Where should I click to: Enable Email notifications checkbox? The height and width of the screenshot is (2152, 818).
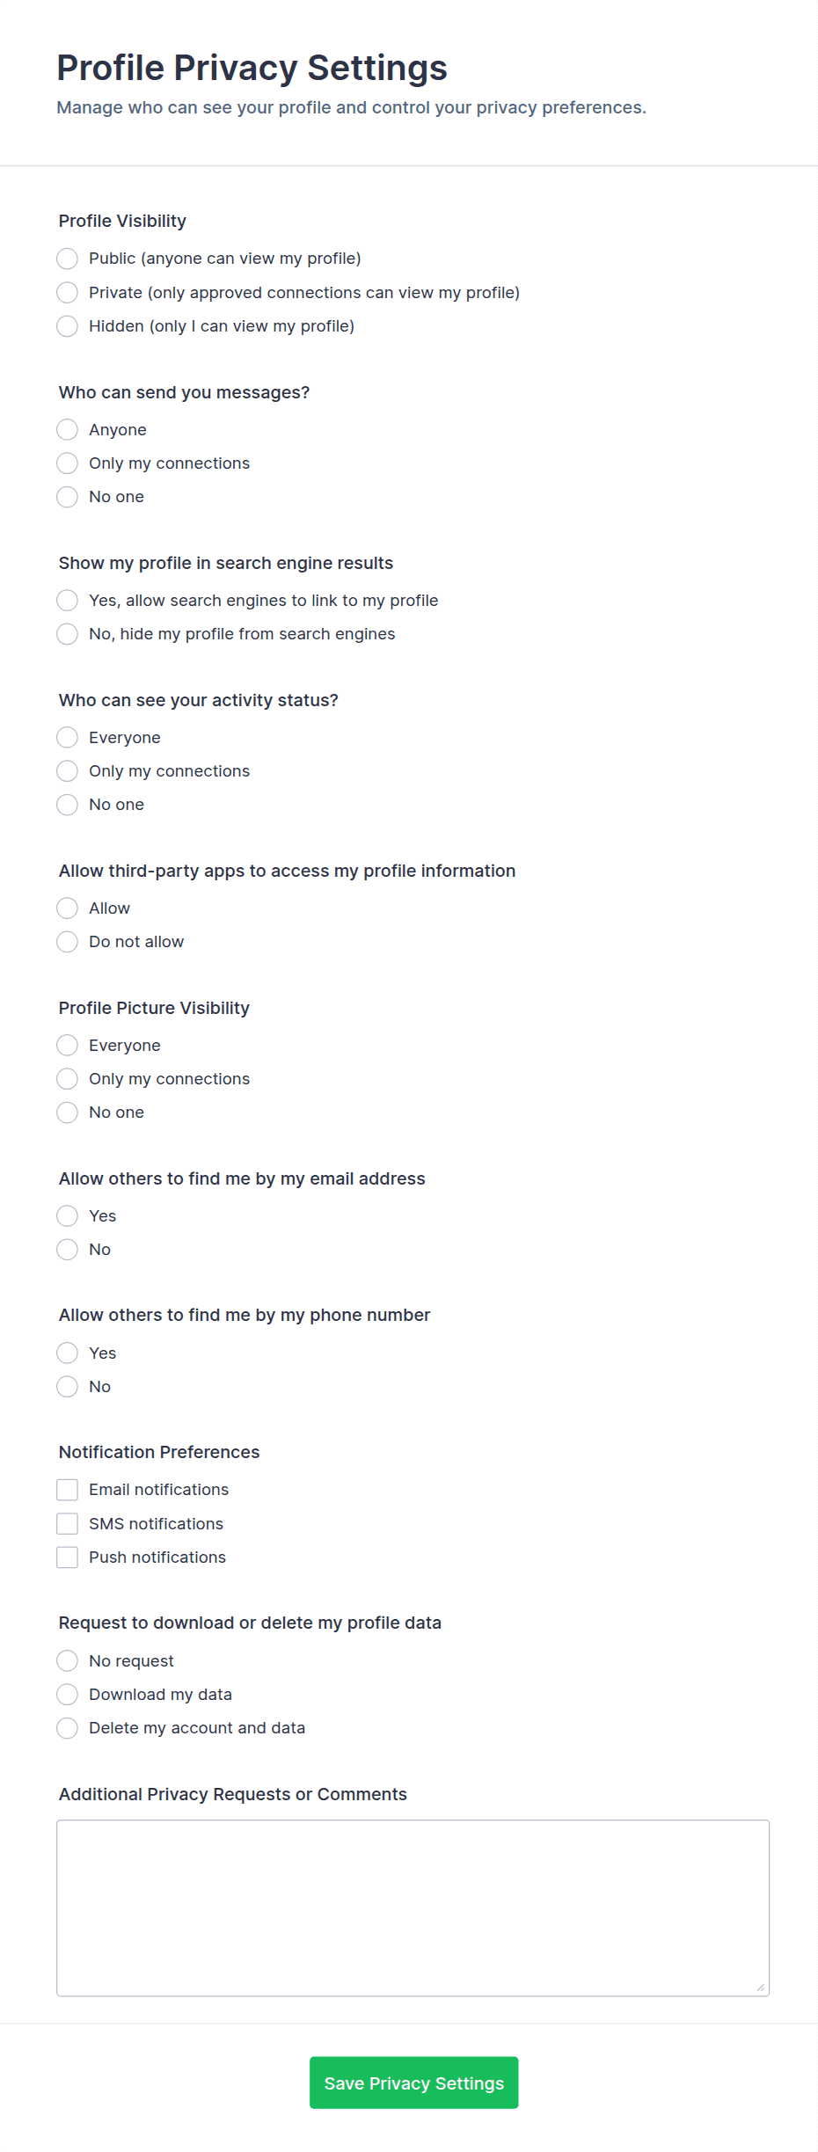[x=68, y=1490]
